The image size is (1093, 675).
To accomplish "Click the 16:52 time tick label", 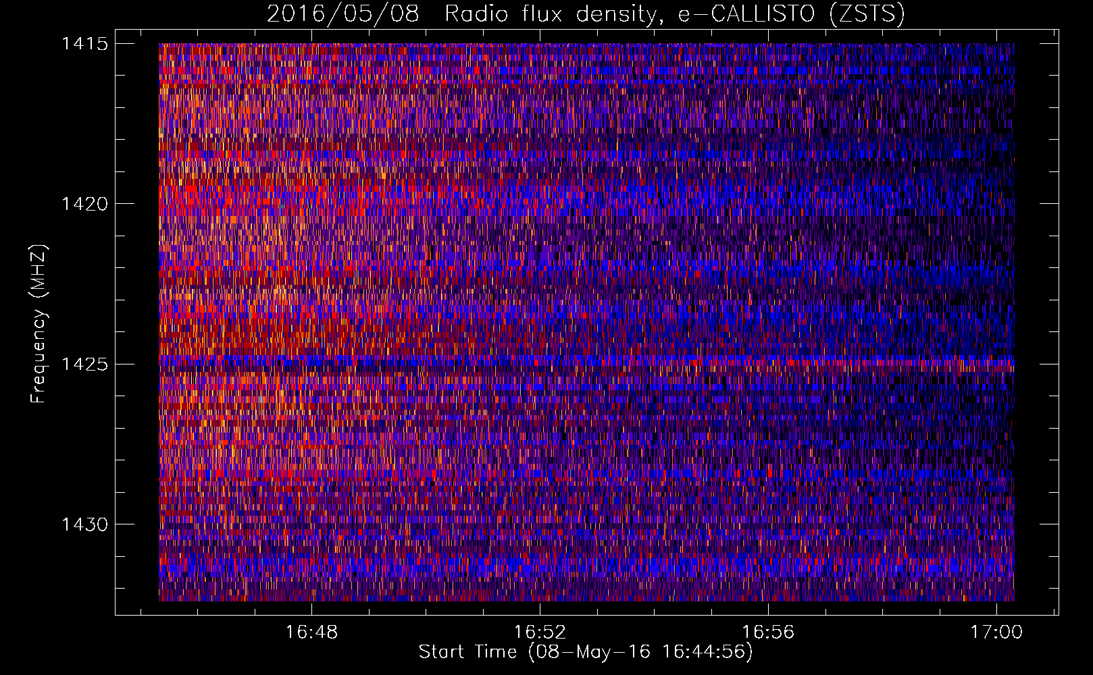I will pyautogui.click(x=540, y=632).
